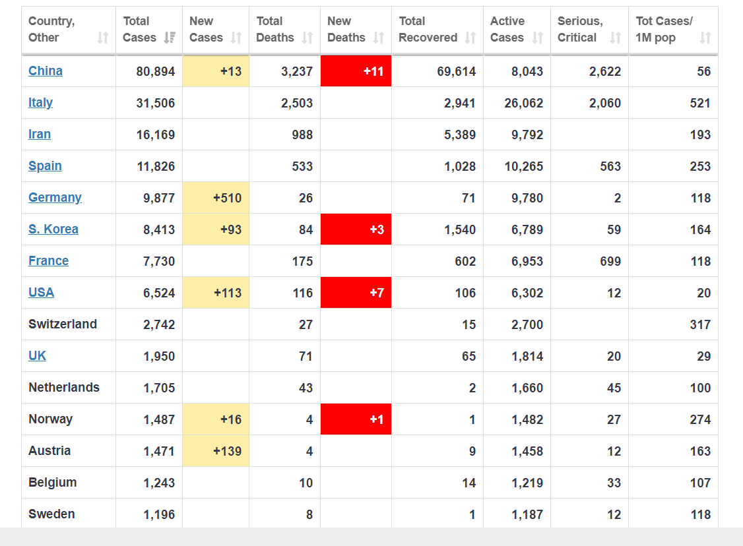The image size is (743, 546).
Task: Click the Netherlands row name
Action: [64, 387]
